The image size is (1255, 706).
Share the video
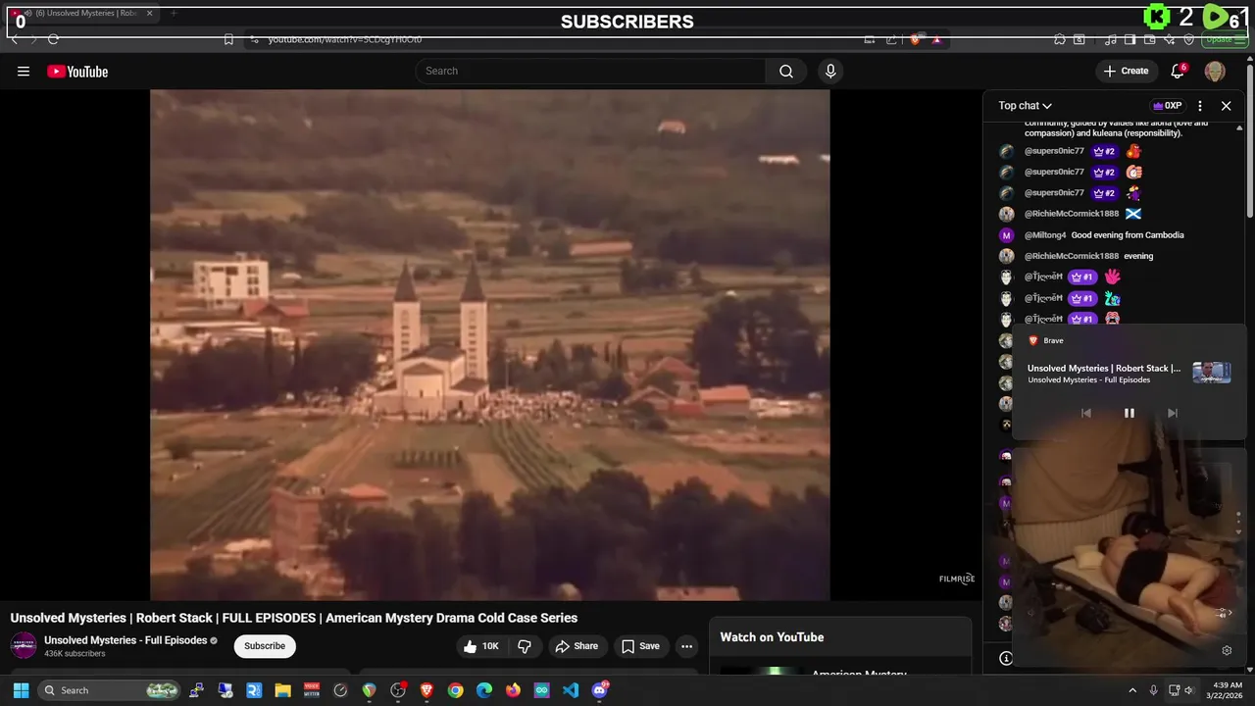(576, 646)
